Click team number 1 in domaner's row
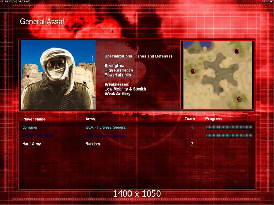The image size is (274, 205). [x=192, y=127]
